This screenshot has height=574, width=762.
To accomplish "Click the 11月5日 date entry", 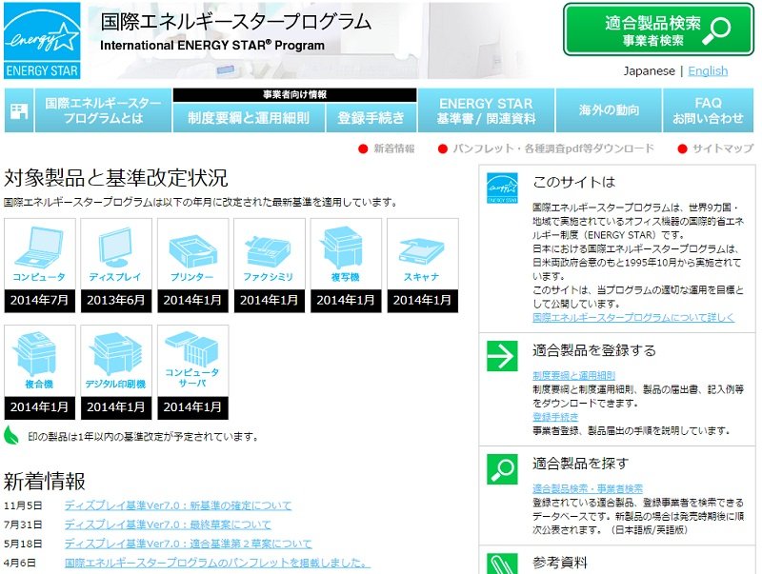I will 23,506.
